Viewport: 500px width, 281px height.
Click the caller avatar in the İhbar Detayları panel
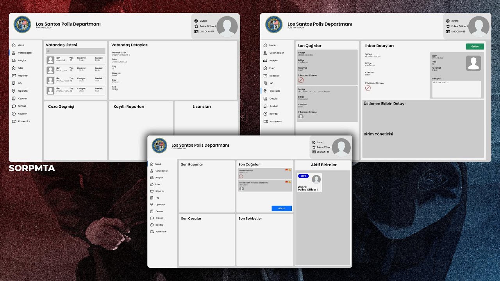click(x=473, y=63)
